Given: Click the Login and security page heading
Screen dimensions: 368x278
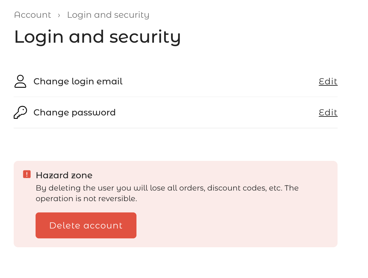Looking at the screenshot, I should coord(97,37).
